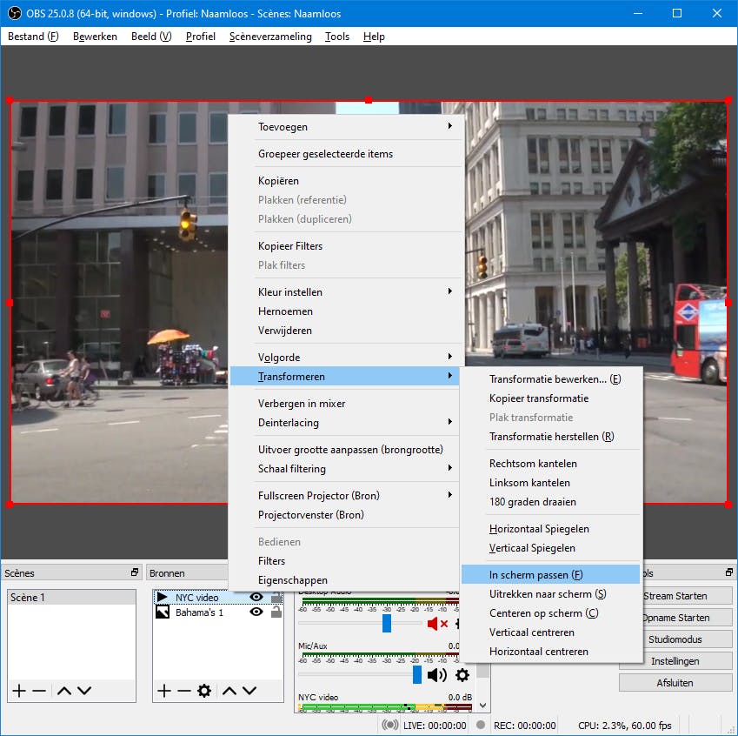The width and height of the screenshot is (738, 736).
Task: Open source properties gear in Bronnen panel
Action: (204, 691)
